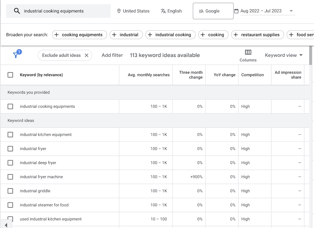This screenshot has height=228, width=314.
Task: Sort by Competition column header
Action: 252,75
